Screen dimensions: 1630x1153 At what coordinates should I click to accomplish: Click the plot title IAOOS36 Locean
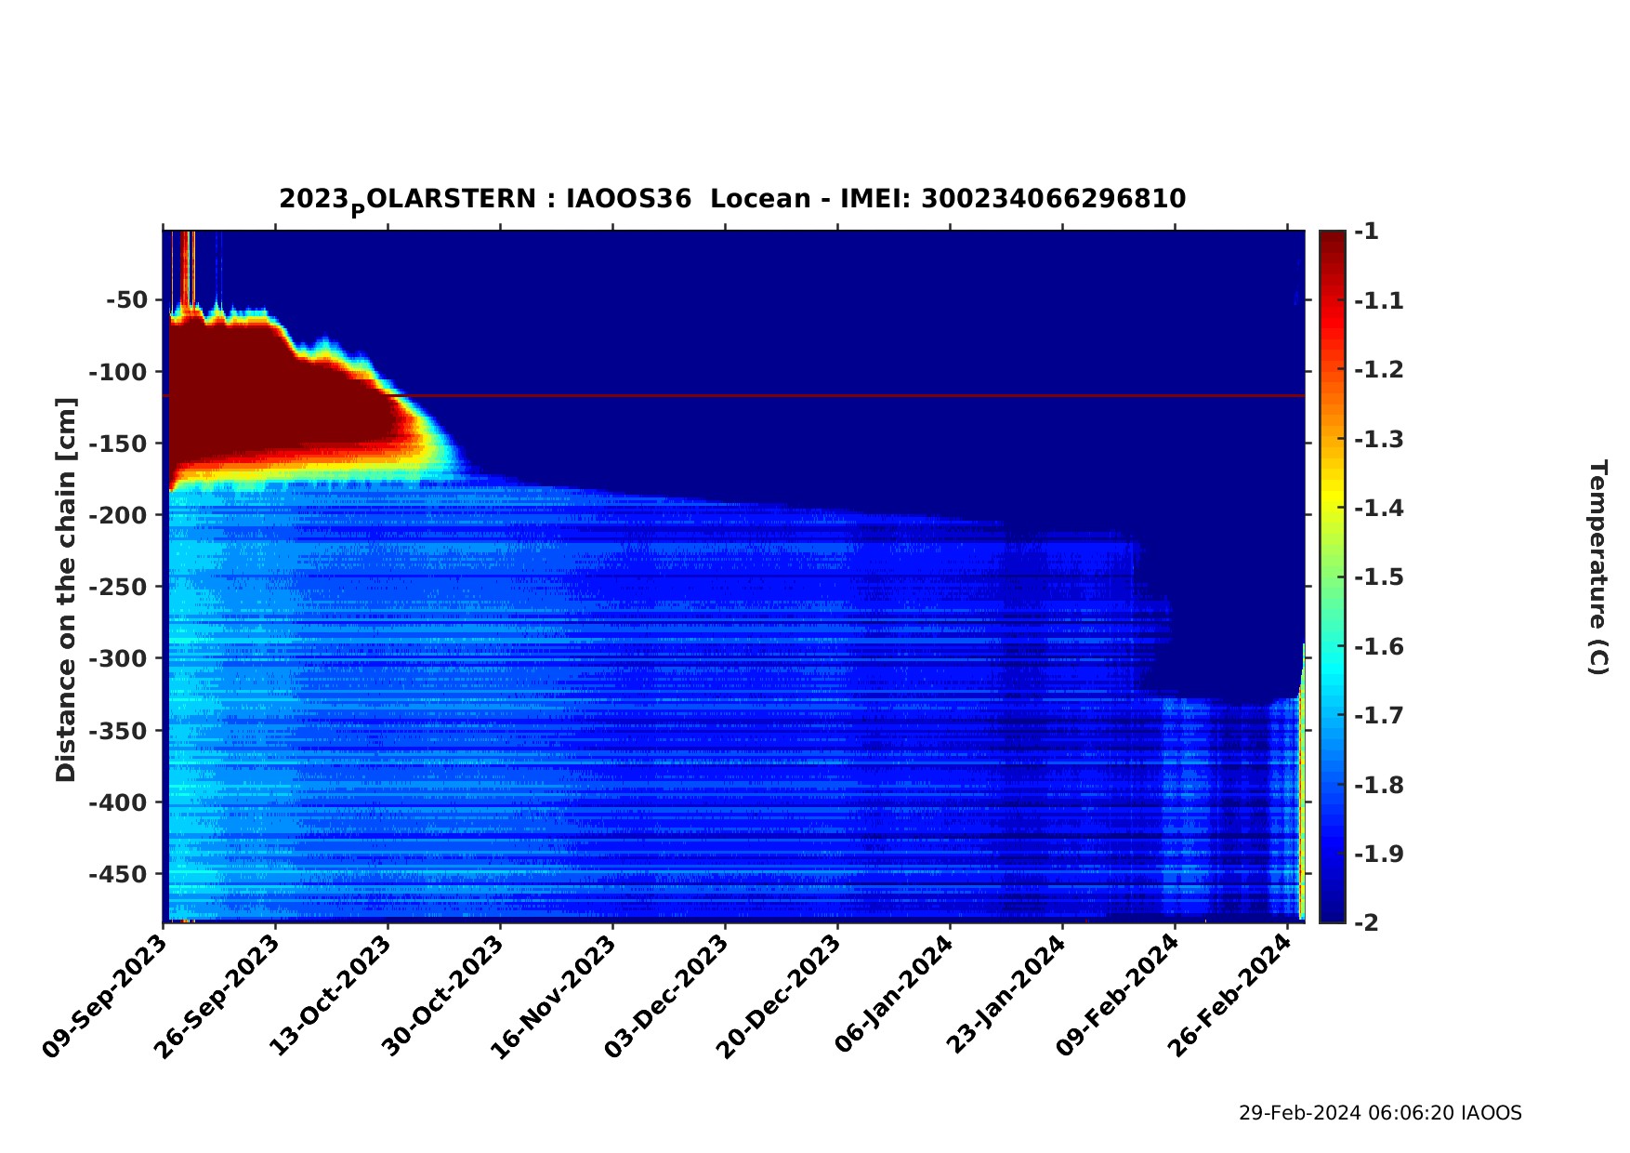tap(732, 199)
